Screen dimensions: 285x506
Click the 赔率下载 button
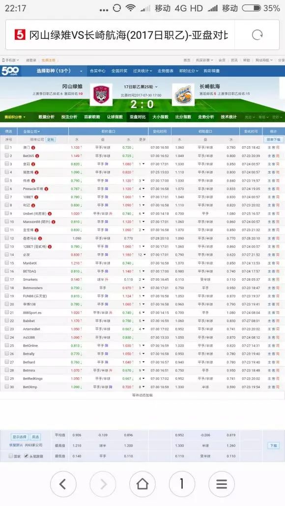(x=273, y=139)
